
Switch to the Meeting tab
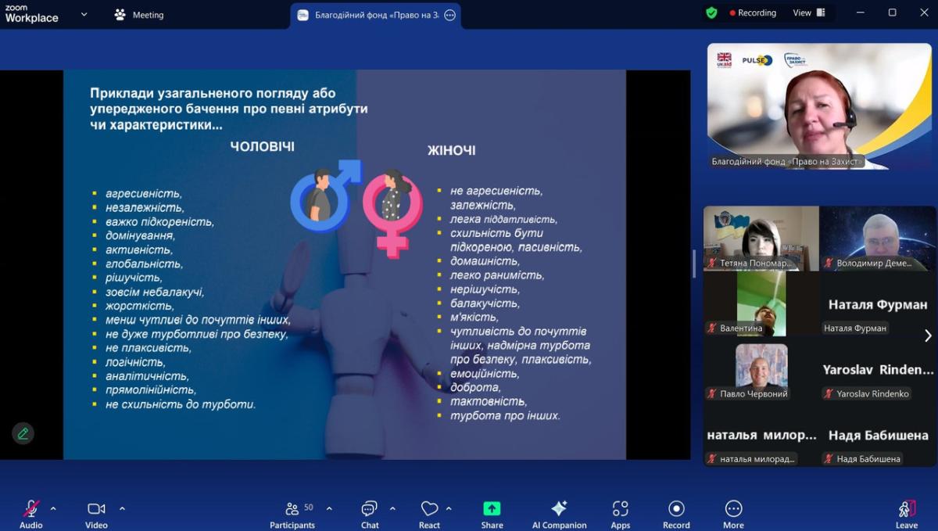click(x=139, y=14)
